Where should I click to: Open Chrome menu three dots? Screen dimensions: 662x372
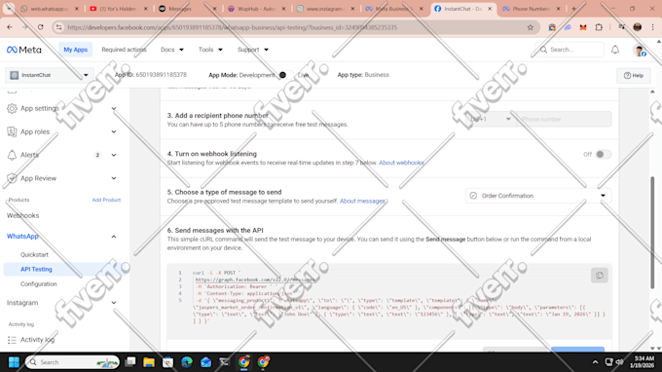652,27
